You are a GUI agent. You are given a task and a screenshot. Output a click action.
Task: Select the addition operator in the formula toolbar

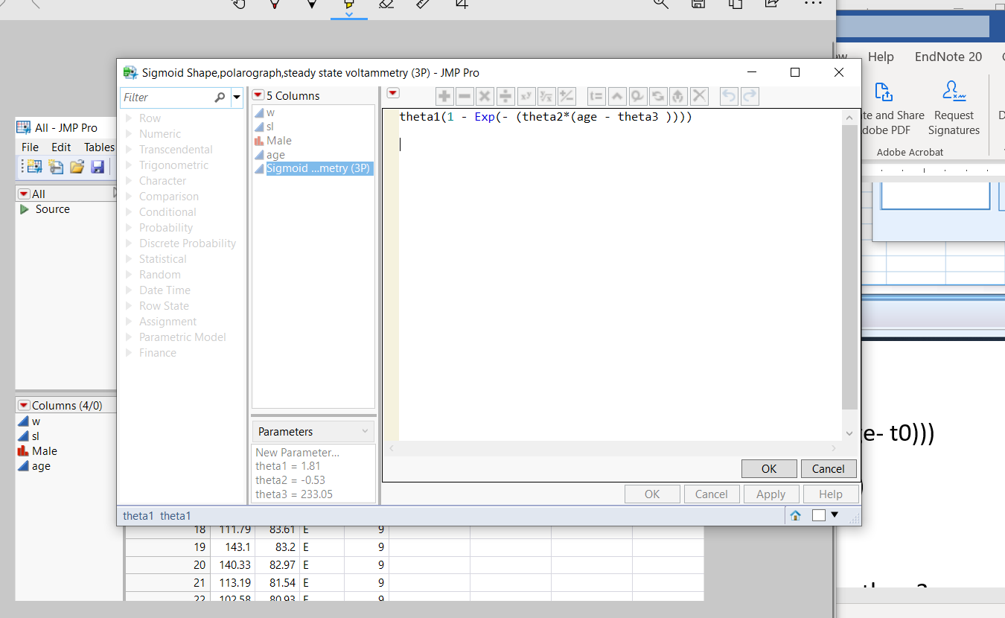pos(444,96)
